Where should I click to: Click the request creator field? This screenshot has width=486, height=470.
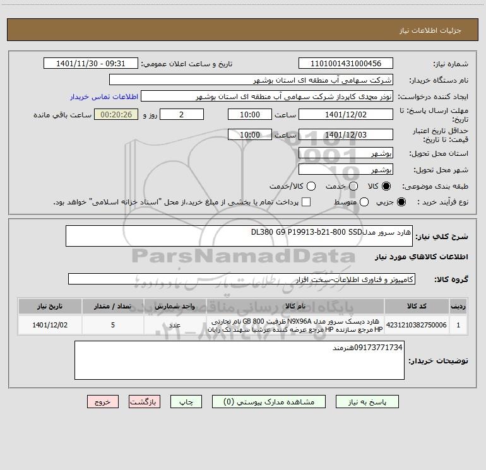[x=267, y=97]
